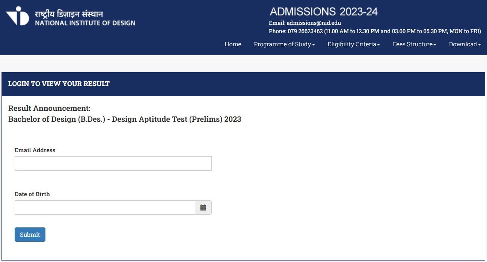
Task: Click the phone number 079 26623462
Action: pyautogui.click(x=305, y=31)
